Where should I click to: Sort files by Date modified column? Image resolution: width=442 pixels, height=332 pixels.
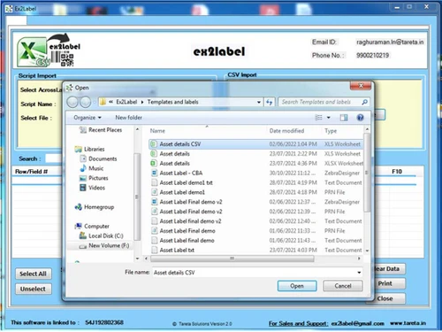click(286, 131)
